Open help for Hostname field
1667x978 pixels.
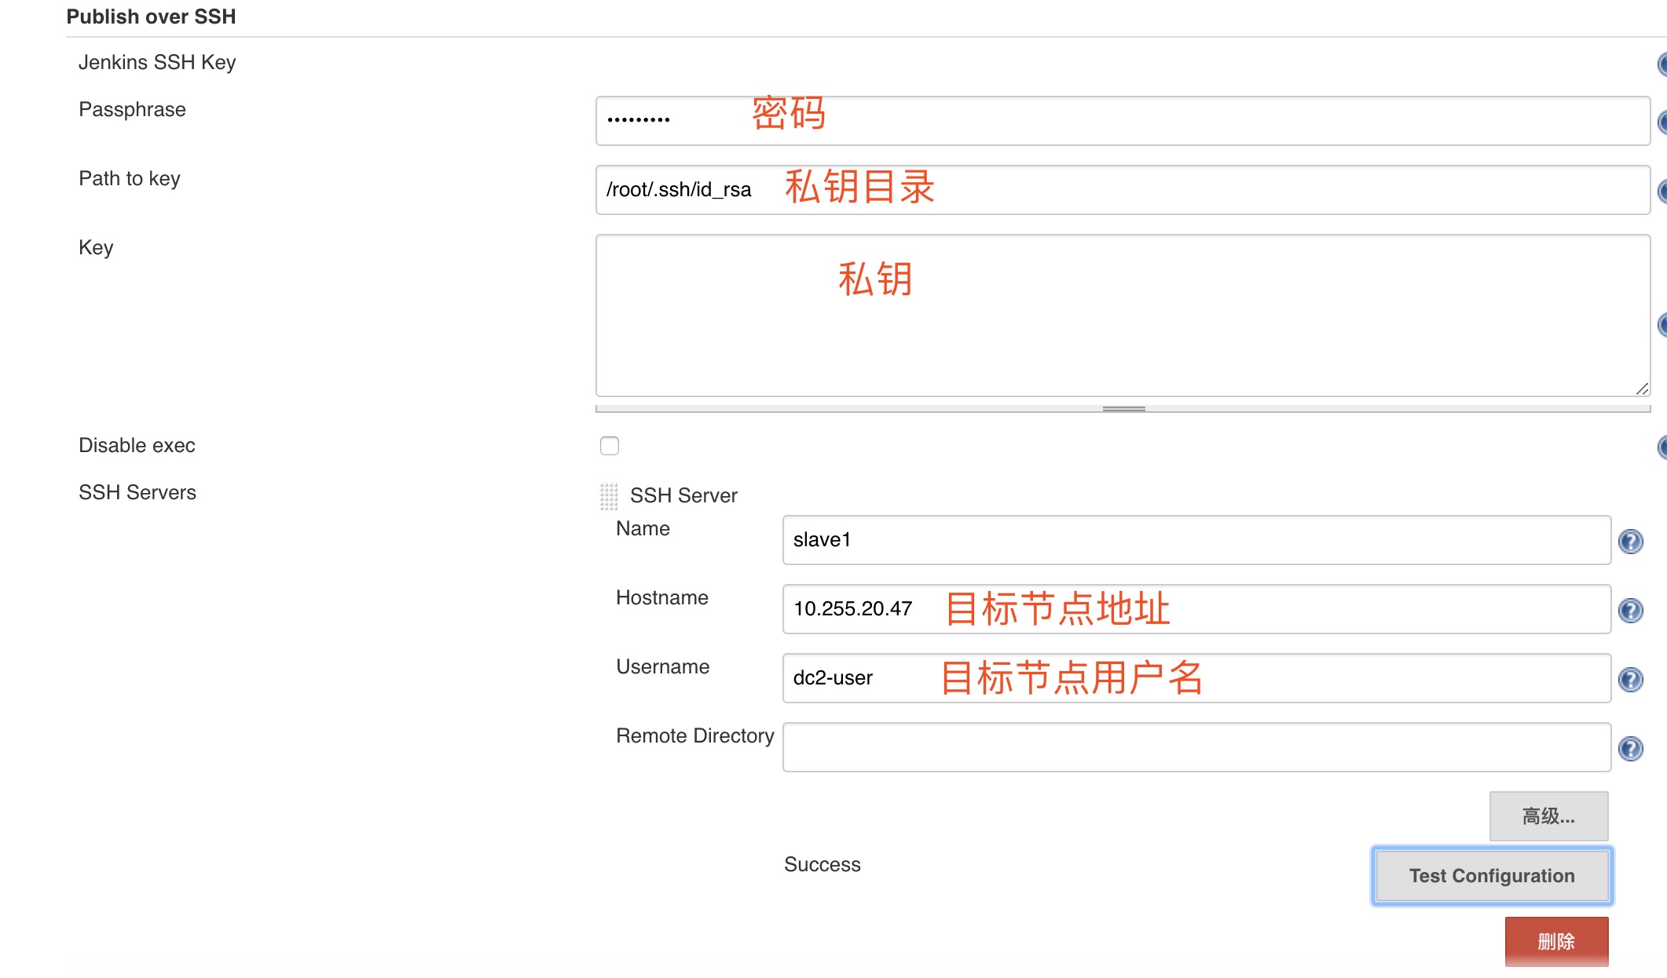(x=1630, y=611)
